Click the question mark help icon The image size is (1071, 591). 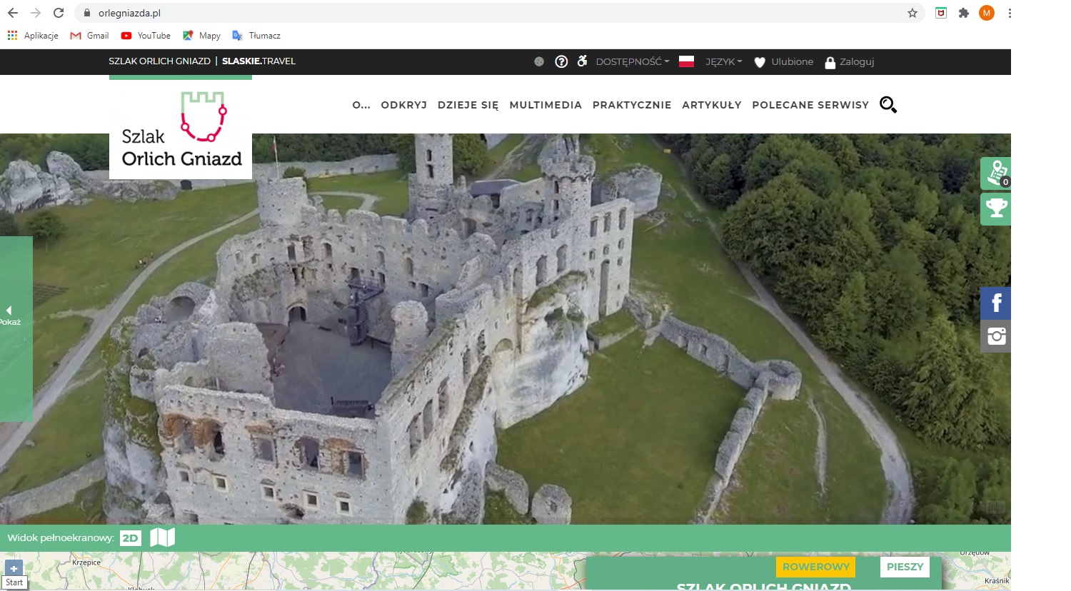tap(561, 62)
